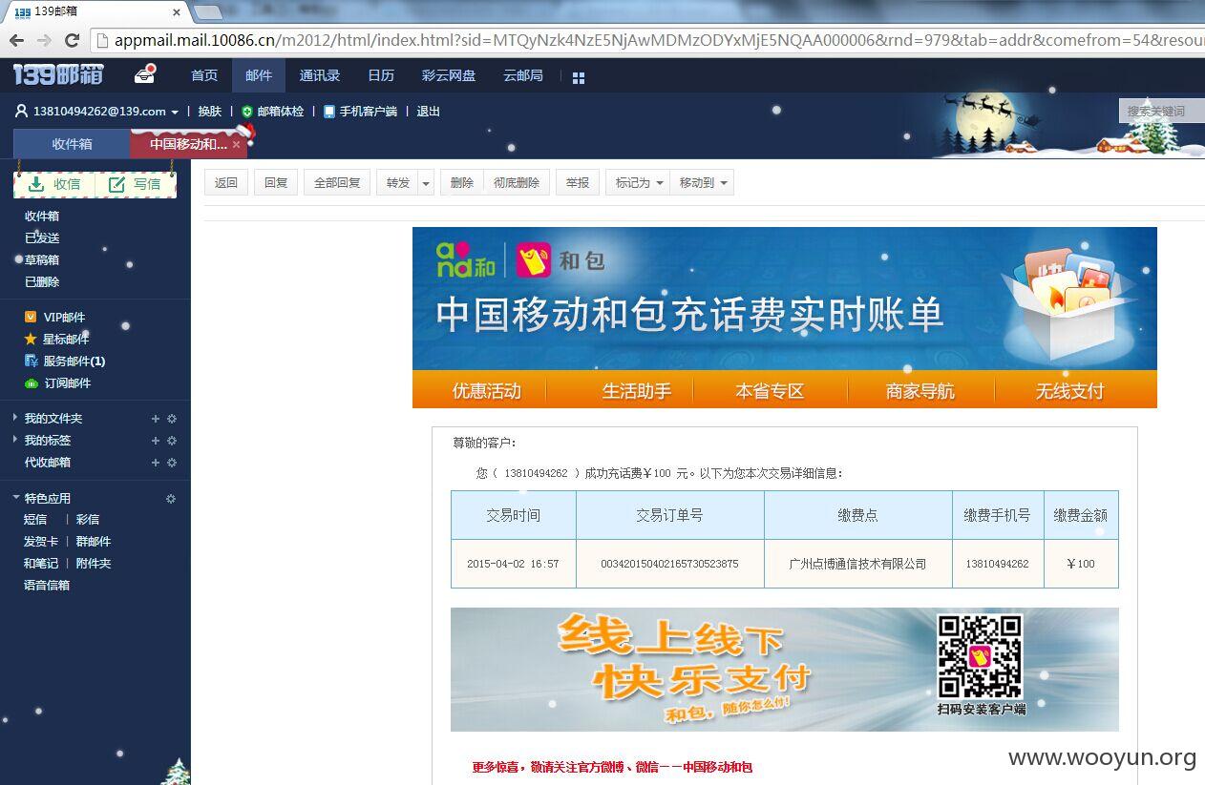This screenshot has width=1205, height=785.
Task: Open the apps grid icon in the top nav
Action: click(578, 77)
